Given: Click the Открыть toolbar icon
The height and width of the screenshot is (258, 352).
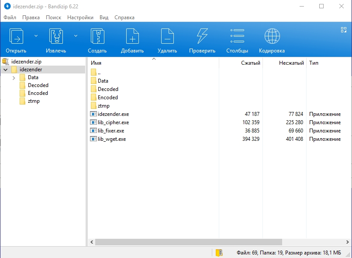Looking at the screenshot, I should (x=16, y=36).
